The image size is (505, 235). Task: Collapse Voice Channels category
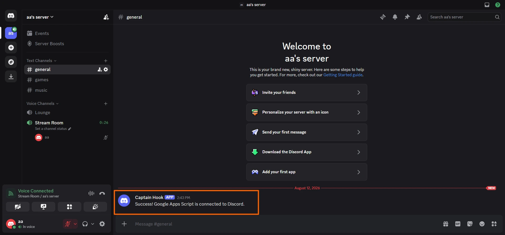pos(42,104)
